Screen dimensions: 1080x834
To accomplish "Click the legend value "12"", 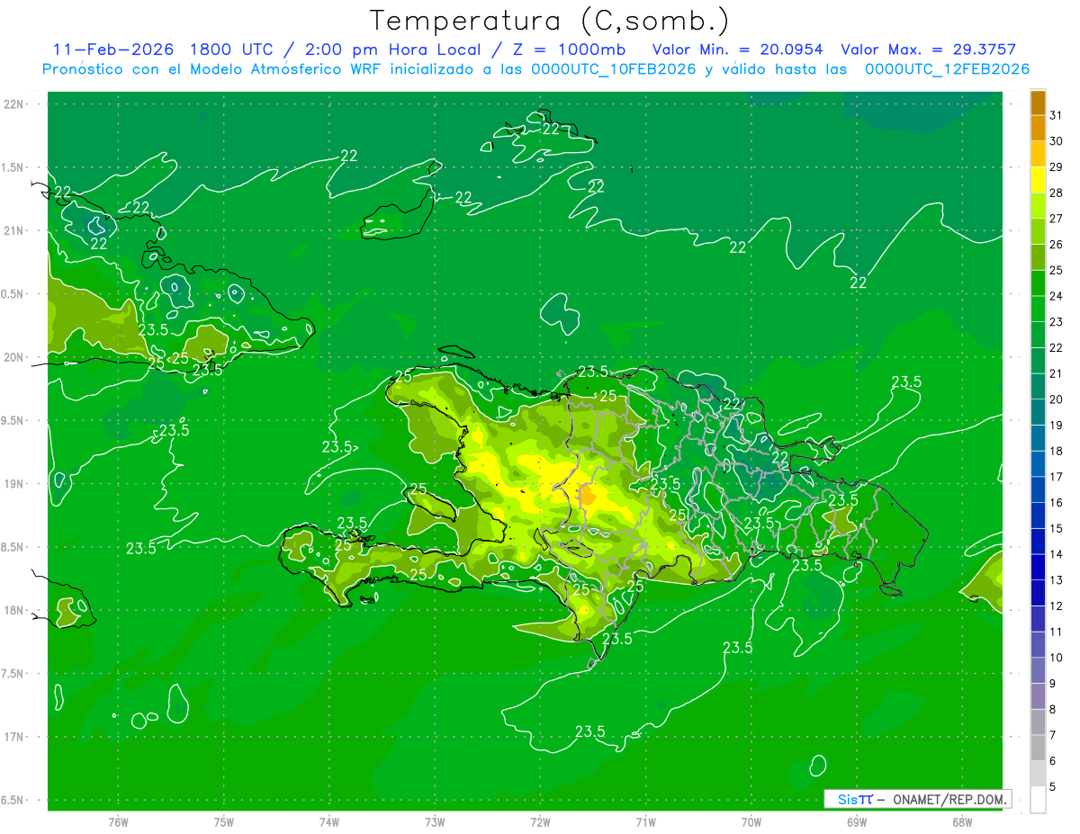I will tap(1057, 606).
